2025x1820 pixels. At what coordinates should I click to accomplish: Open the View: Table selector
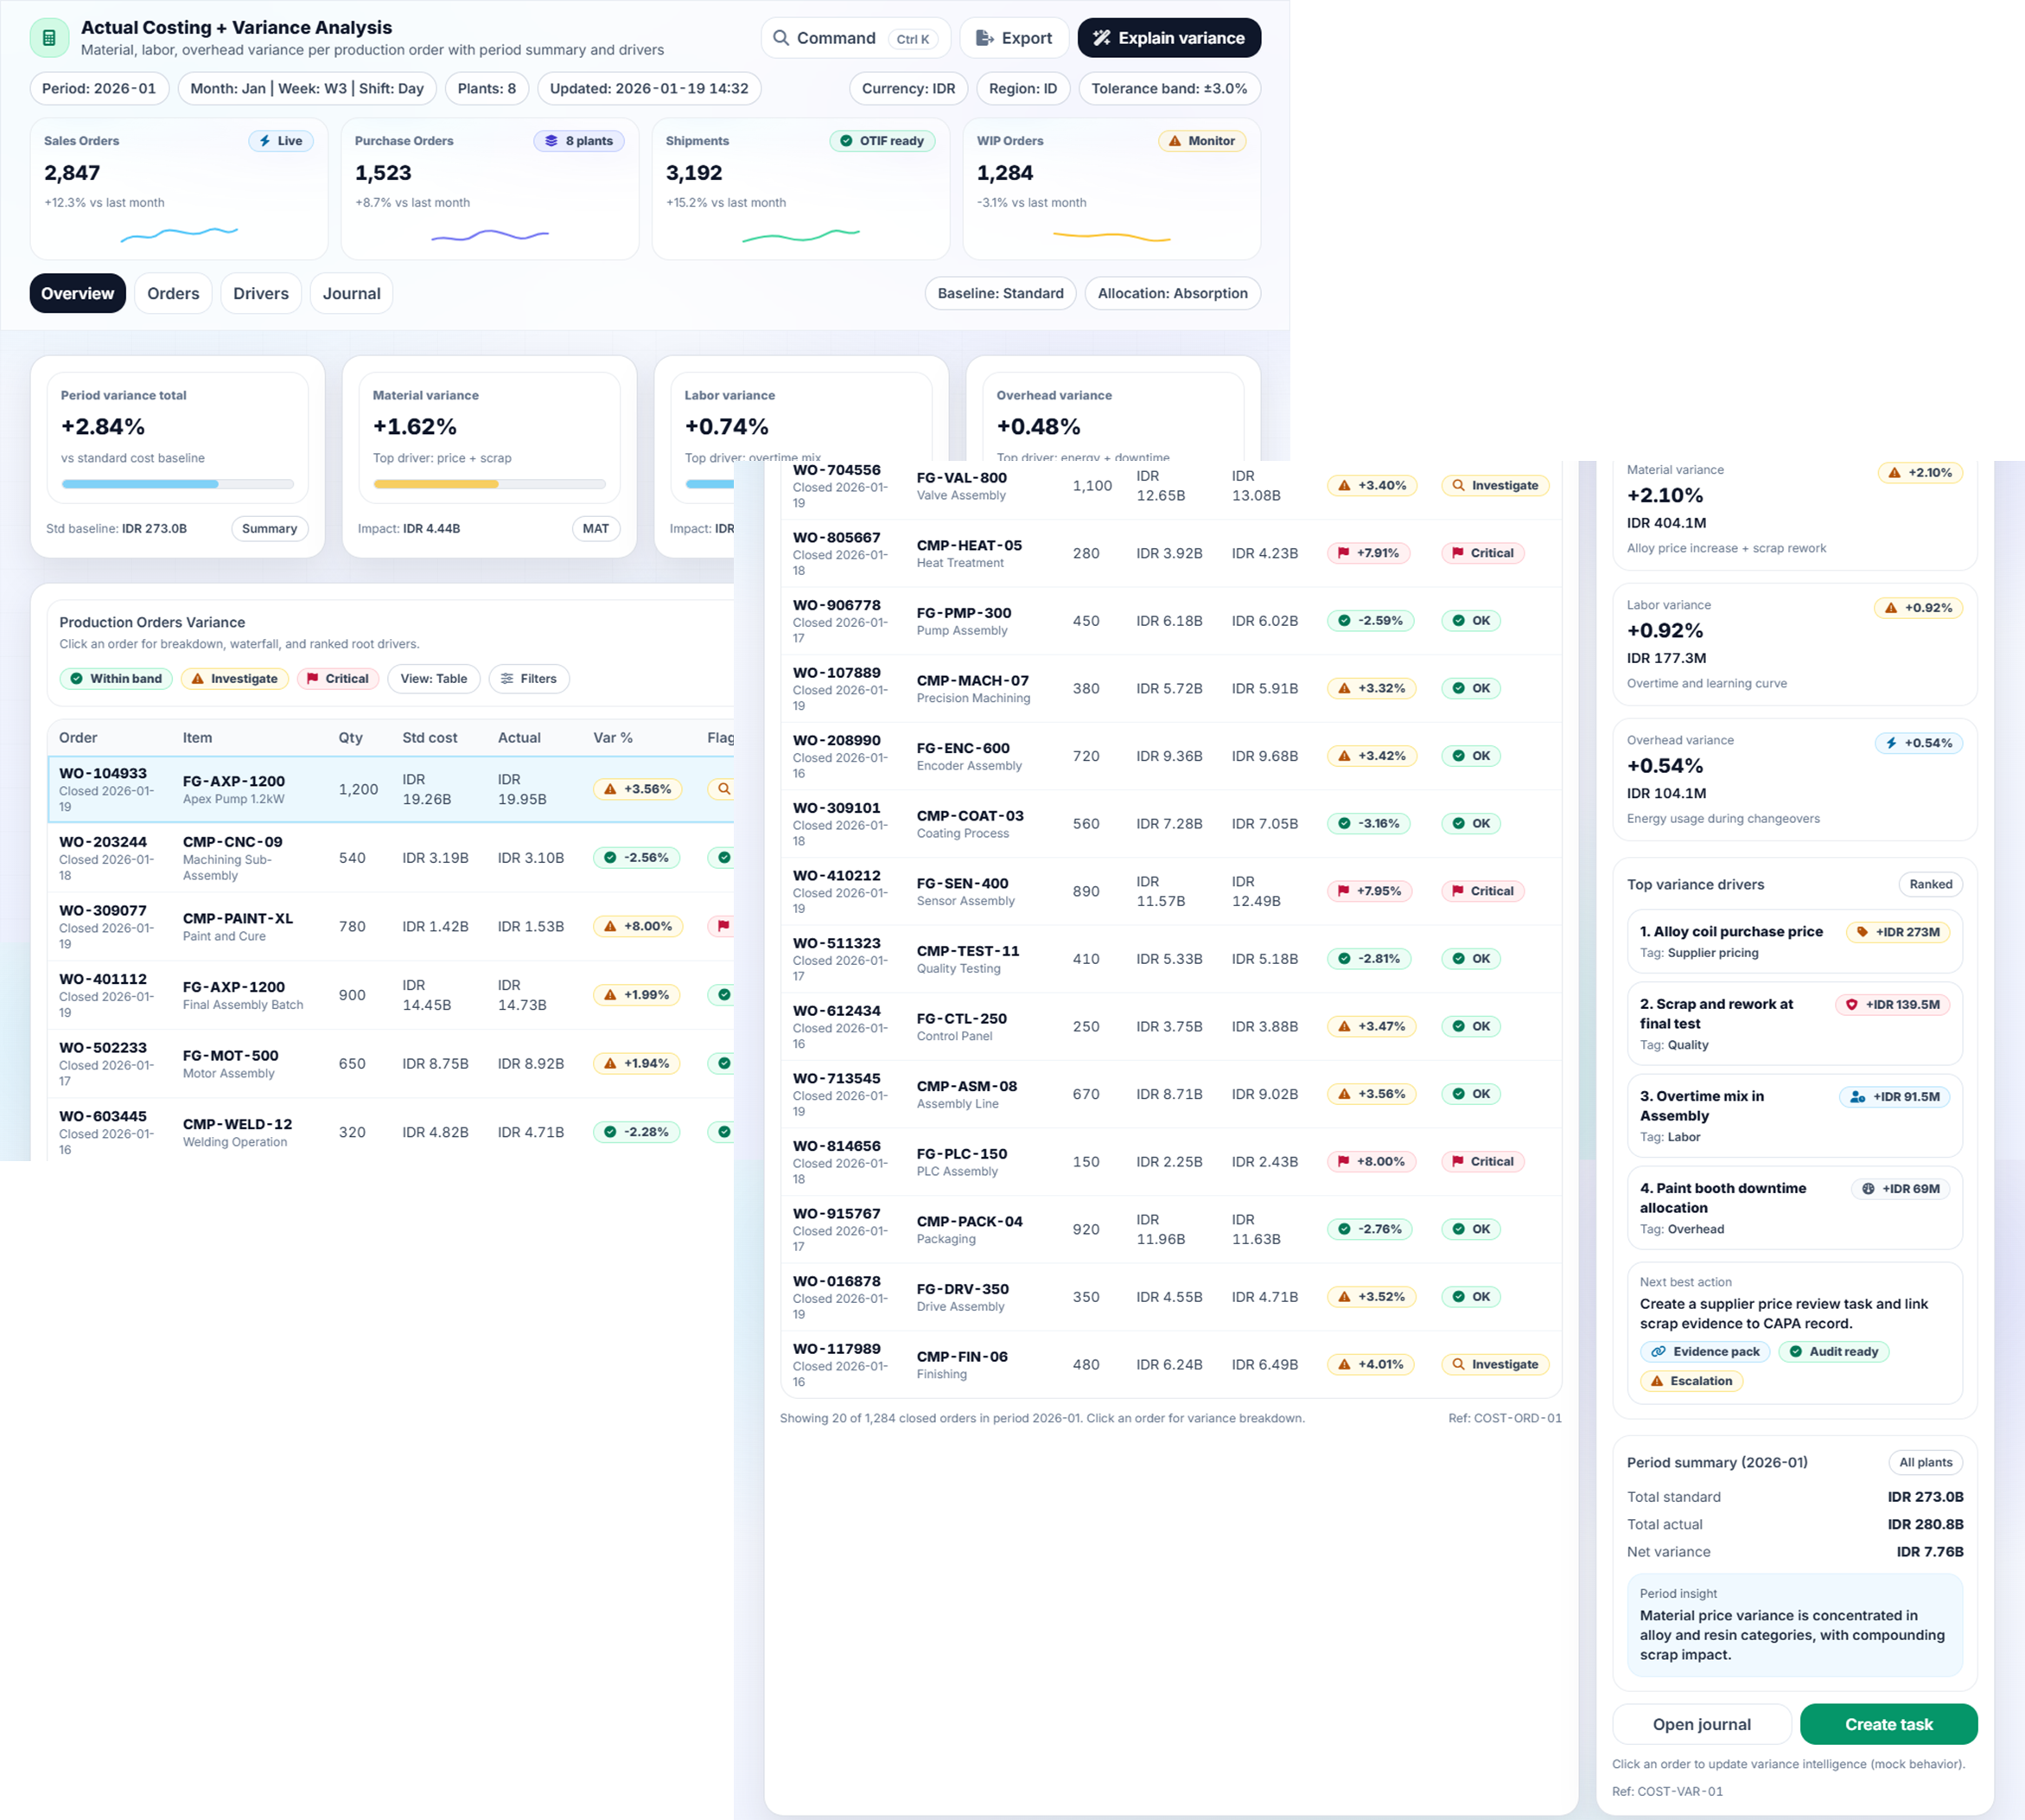tap(434, 679)
